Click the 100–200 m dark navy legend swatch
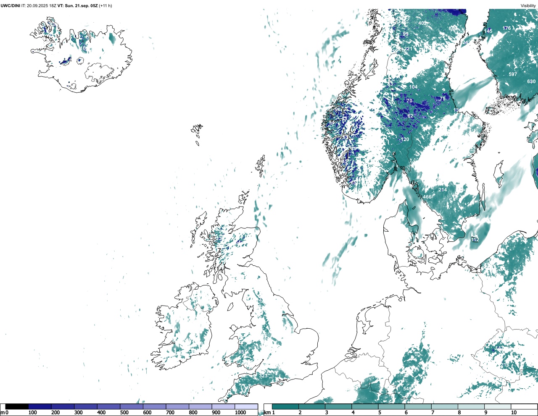Image resolution: width=538 pixels, height=416 pixels. pyautogui.click(x=40, y=407)
